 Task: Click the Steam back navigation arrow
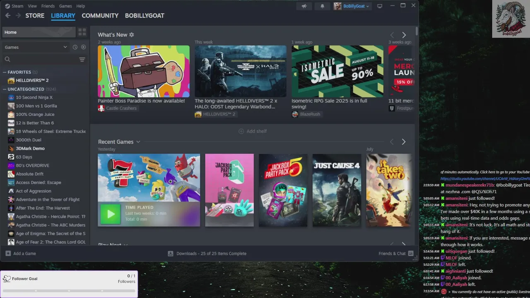[x=7, y=15]
